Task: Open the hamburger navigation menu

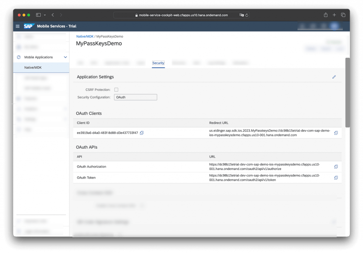Action: (x=18, y=26)
